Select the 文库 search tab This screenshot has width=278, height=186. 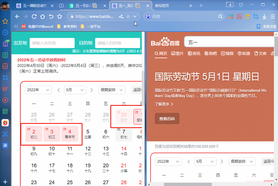[x=260, y=54]
